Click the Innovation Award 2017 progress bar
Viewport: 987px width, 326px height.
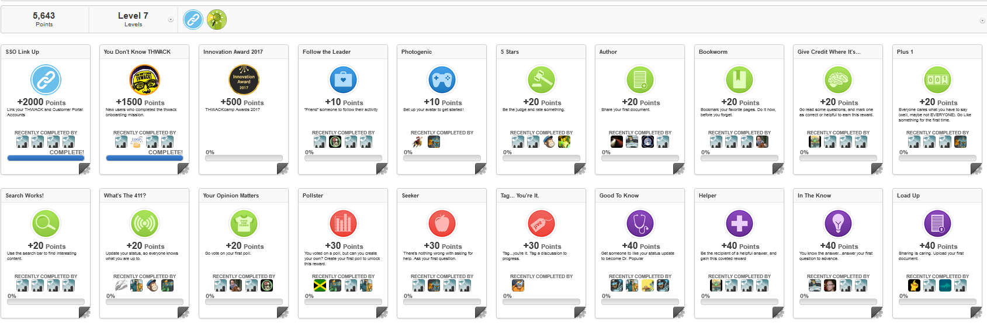tap(244, 158)
